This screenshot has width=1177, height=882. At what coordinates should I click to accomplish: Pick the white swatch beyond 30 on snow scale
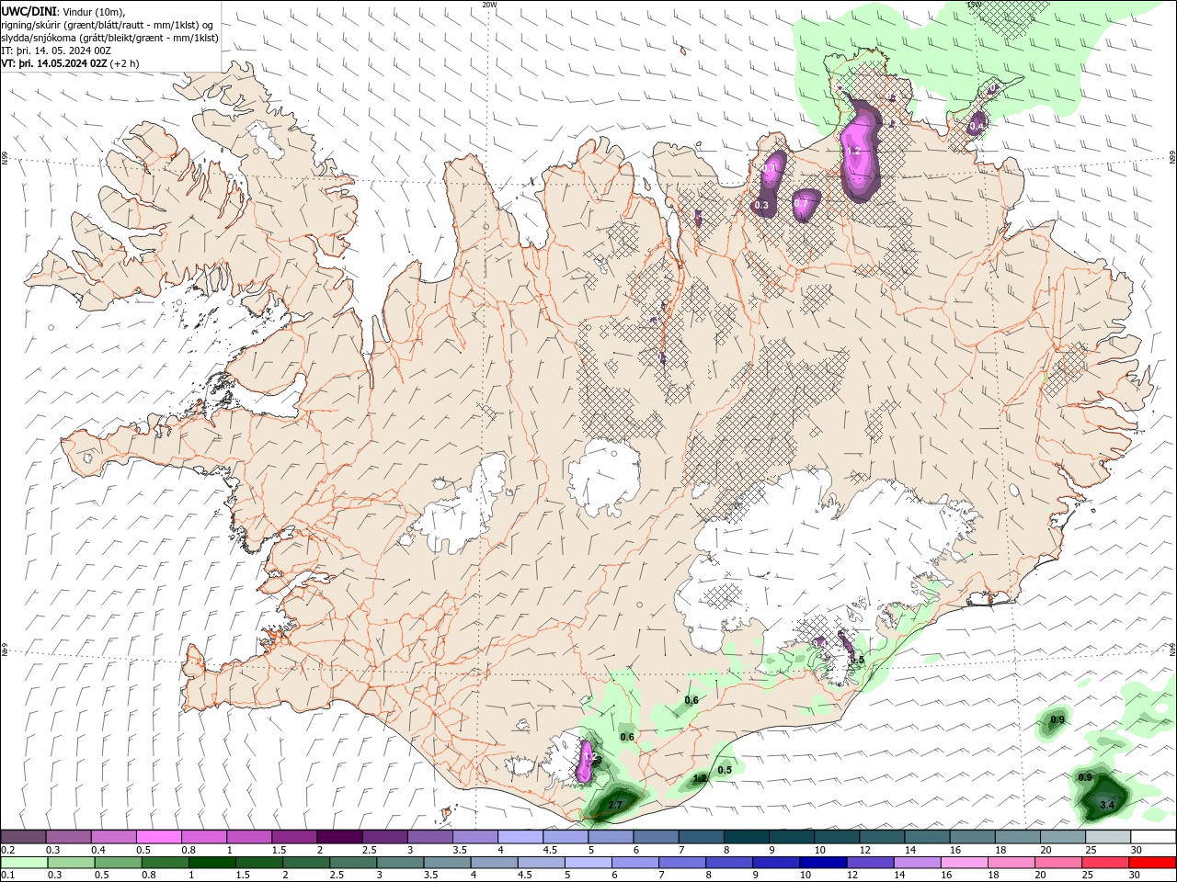(1153, 837)
